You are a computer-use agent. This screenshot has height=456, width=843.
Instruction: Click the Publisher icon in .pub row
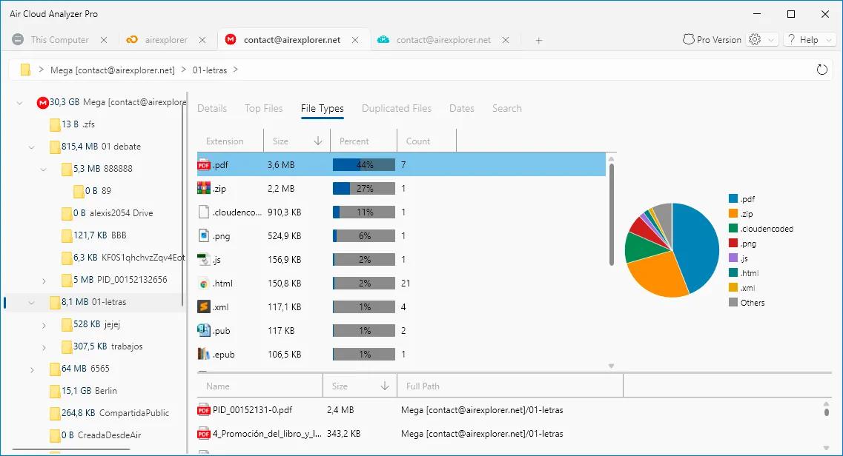click(x=204, y=330)
